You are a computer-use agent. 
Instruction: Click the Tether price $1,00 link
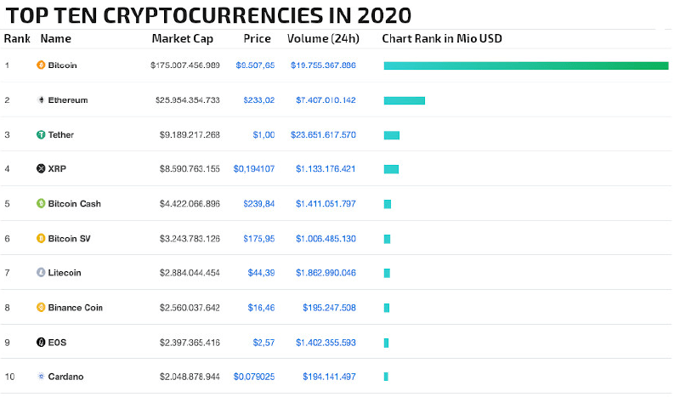(x=263, y=134)
